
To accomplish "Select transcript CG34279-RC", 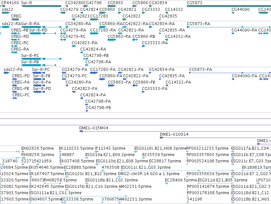I will pos(73,37).
